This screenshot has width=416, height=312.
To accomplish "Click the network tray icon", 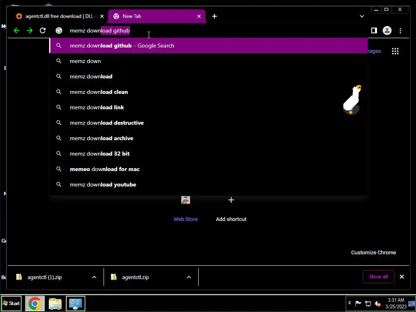I will click(368, 303).
